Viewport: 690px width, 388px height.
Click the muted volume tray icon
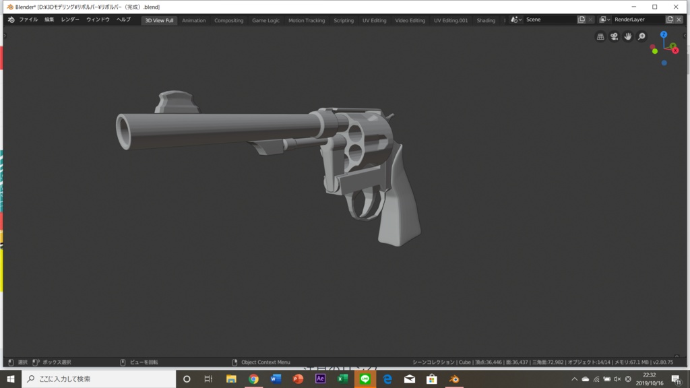coord(617,379)
